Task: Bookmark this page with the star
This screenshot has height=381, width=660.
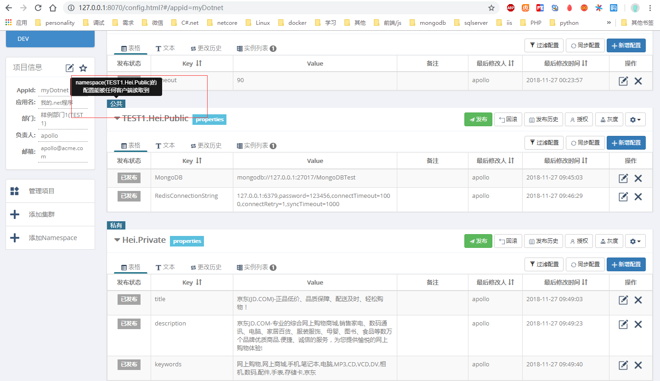Action: point(491,8)
